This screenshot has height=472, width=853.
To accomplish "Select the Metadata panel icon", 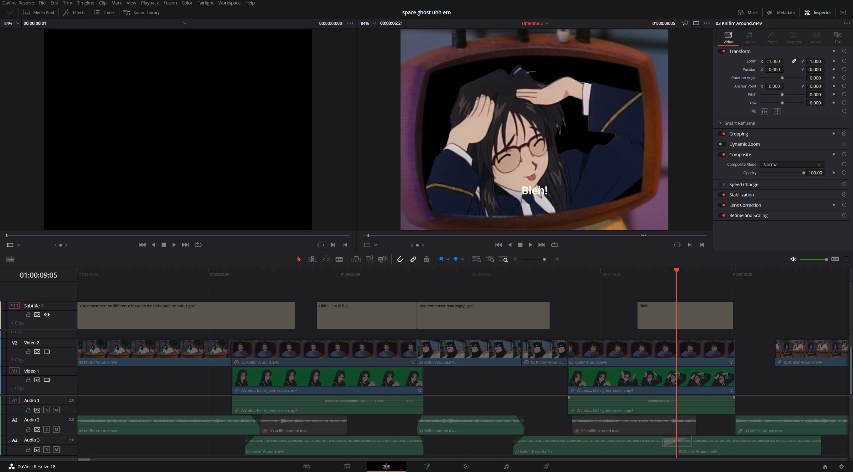I will pos(770,12).
